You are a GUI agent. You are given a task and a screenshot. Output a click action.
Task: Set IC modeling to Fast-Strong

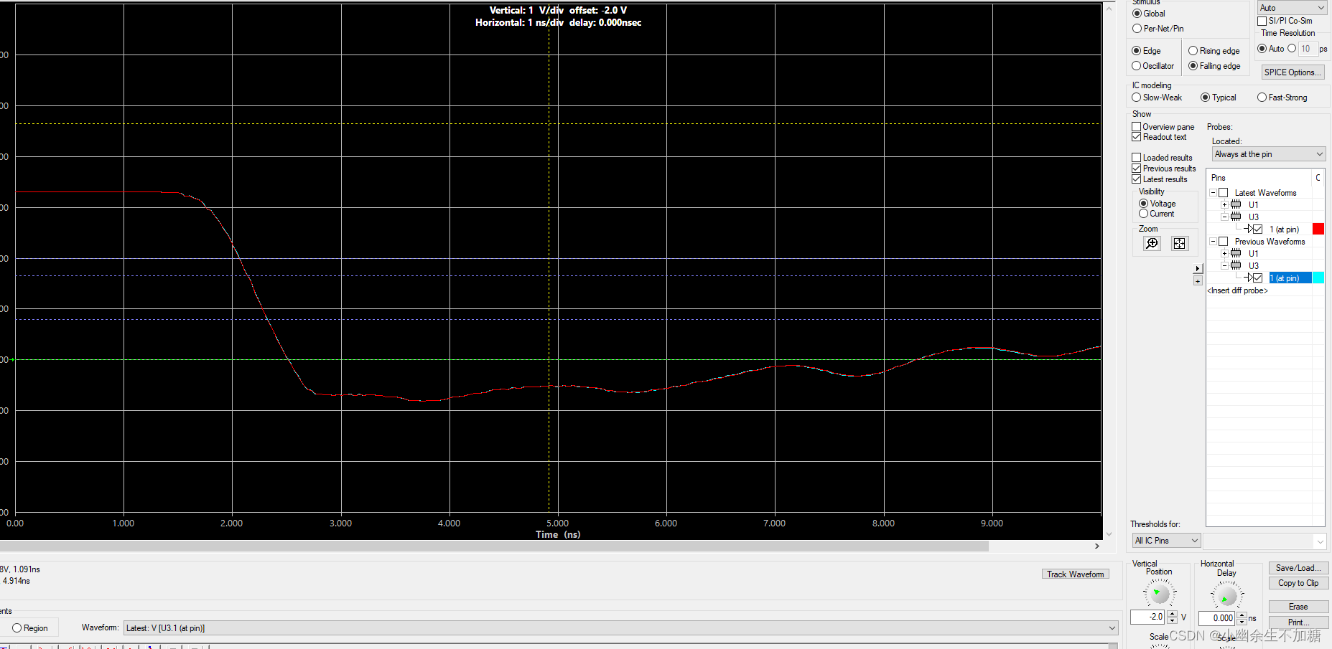(x=1262, y=98)
